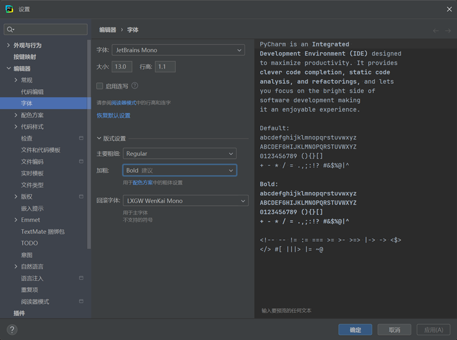The width and height of the screenshot is (457, 340).
Task: Open the 回滚字体 LXGW WenKai Mono dropdown
Action: coord(186,200)
